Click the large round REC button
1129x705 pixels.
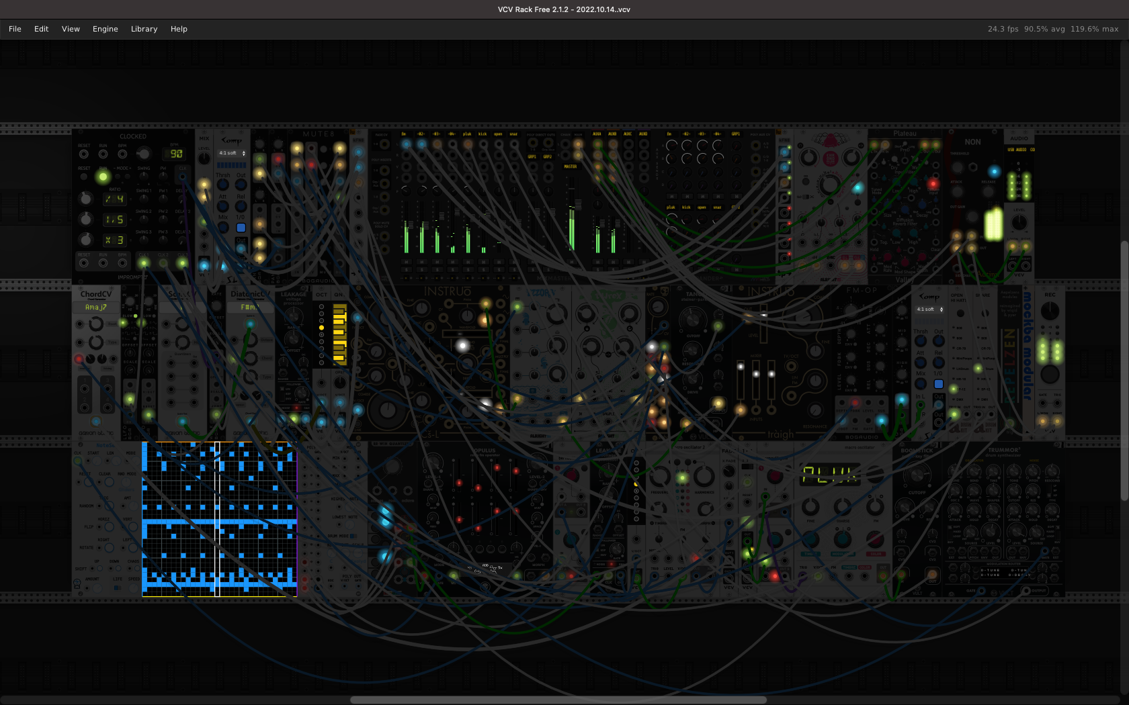pos(1050,374)
